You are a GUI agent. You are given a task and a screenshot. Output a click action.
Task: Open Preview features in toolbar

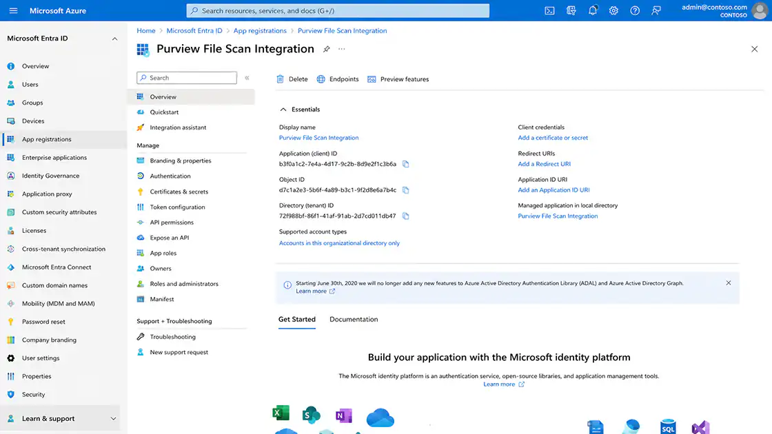pyautogui.click(x=398, y=79)
